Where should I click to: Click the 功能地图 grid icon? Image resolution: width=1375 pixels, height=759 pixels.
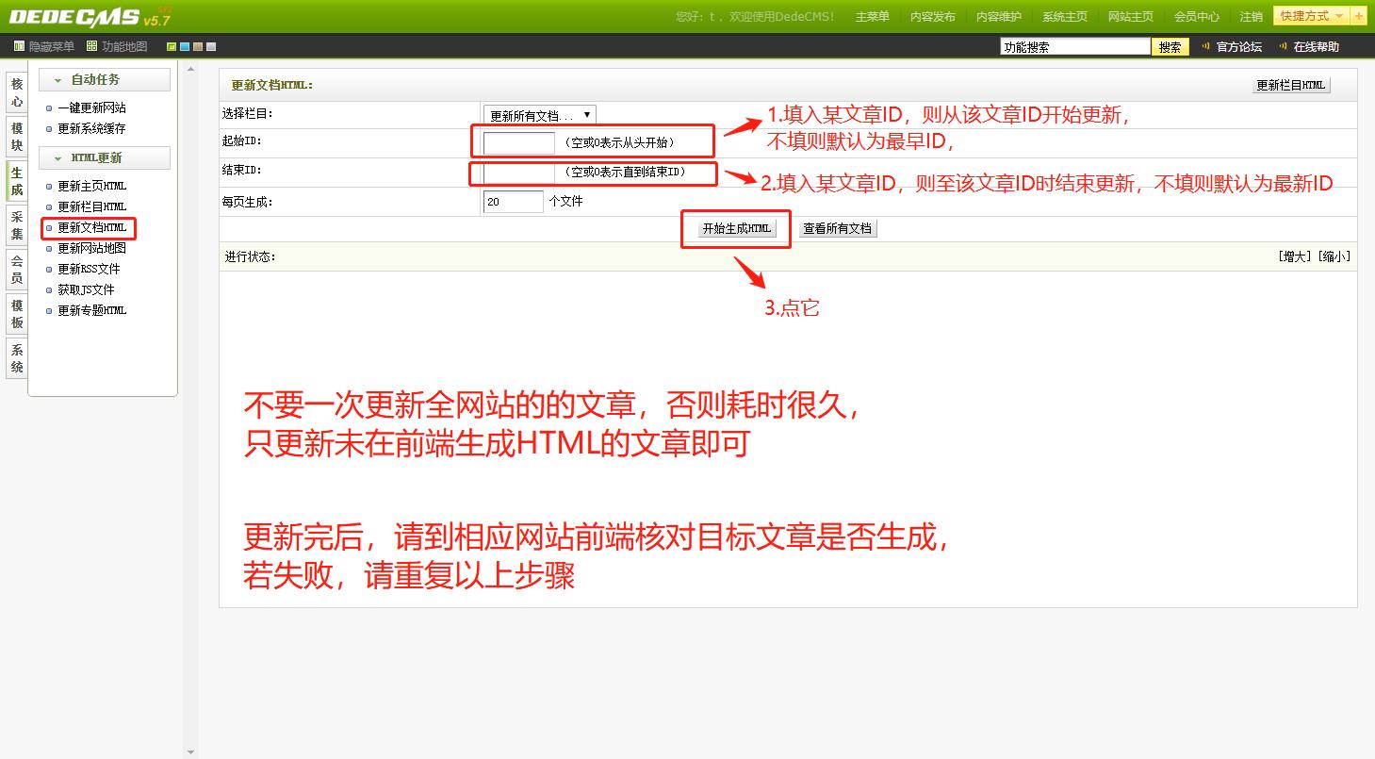click(x=91, y=46)
